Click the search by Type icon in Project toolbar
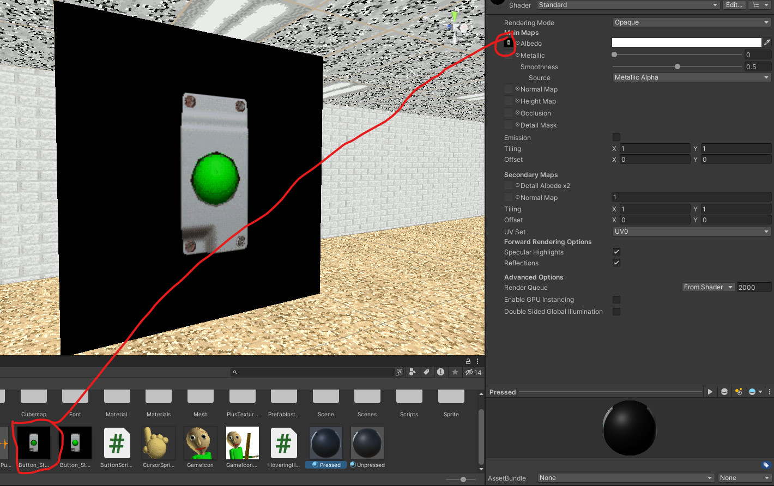The width and height of the screenshot is (774, 486). click(x=413, y=372)
